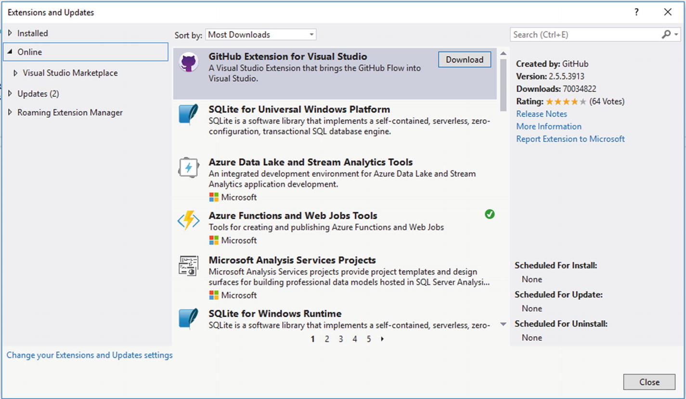The width and height of the screenshot is (686, 399).
Task: Select GitHub Extension for Visual Studio title
Action: [288, 57]
